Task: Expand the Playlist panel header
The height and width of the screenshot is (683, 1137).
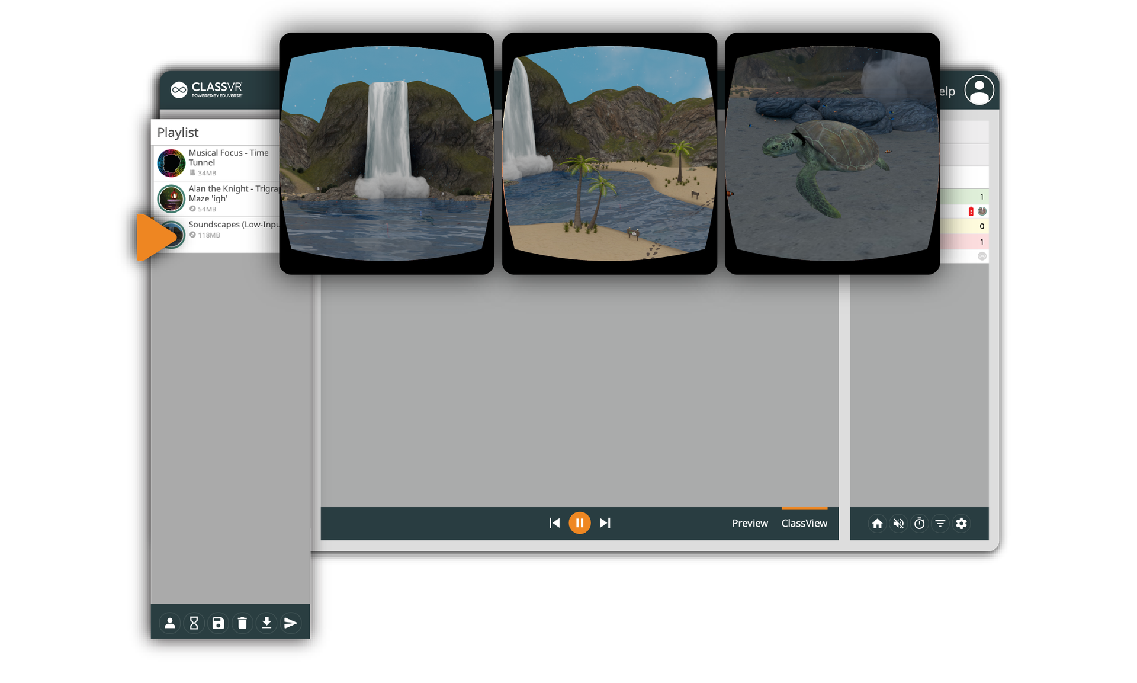Action: point(178,132)
